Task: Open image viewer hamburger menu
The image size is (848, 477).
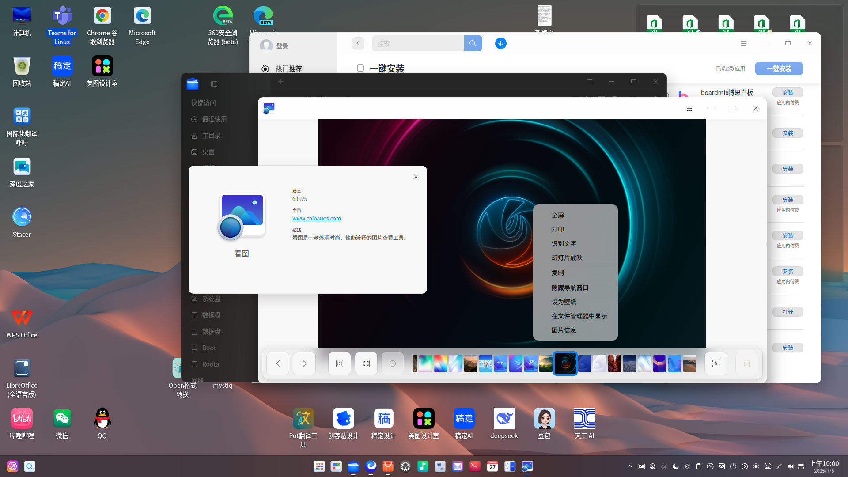Action: [689, 108]
